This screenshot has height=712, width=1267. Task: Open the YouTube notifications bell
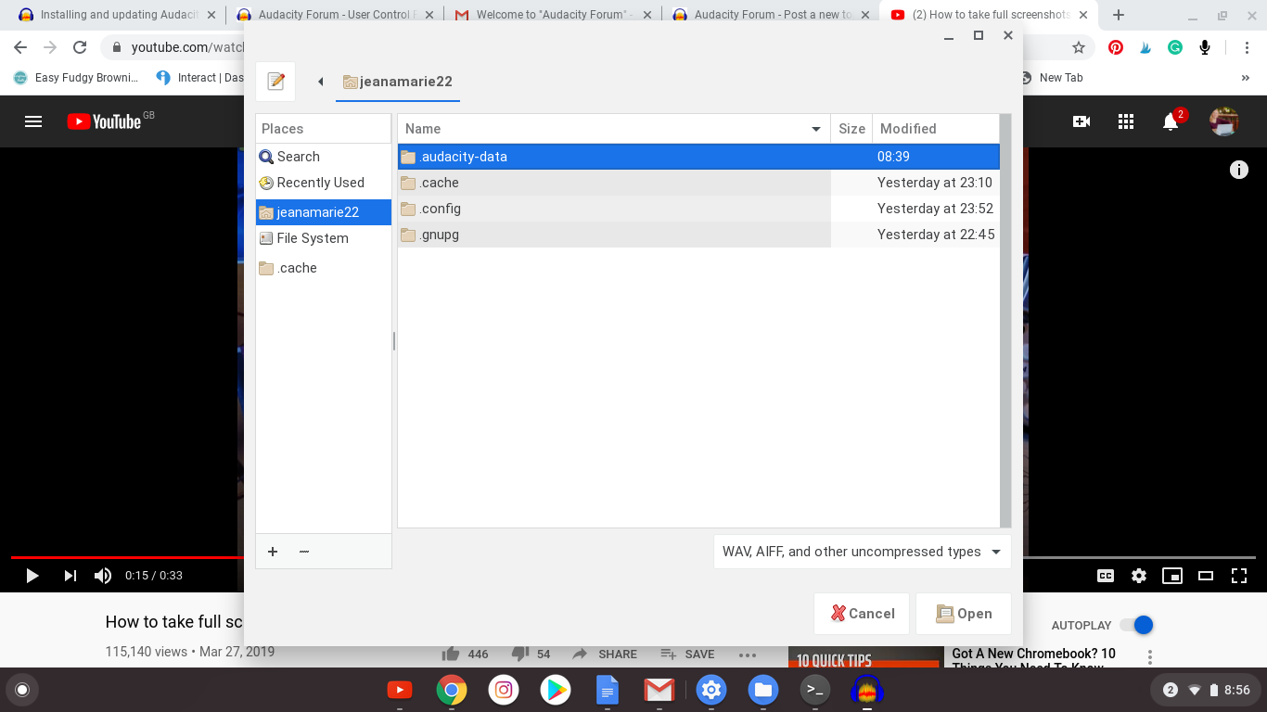point(1171,121)
